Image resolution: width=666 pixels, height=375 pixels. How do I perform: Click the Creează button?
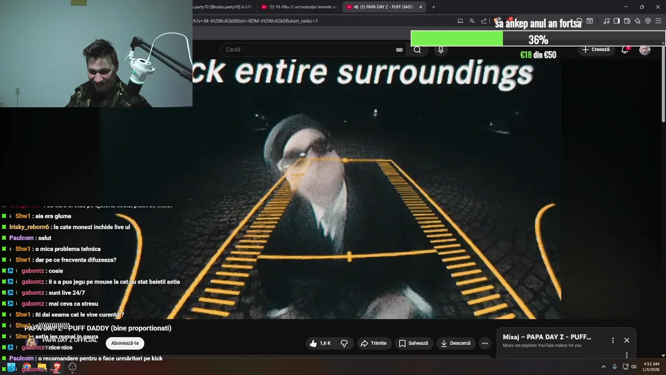596,49
